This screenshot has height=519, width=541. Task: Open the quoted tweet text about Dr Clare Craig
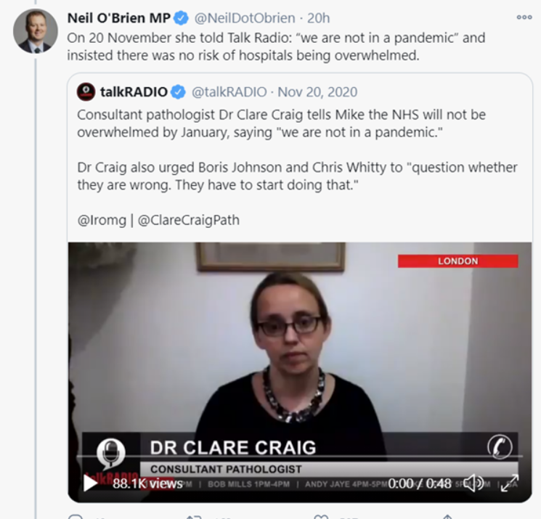297,150
